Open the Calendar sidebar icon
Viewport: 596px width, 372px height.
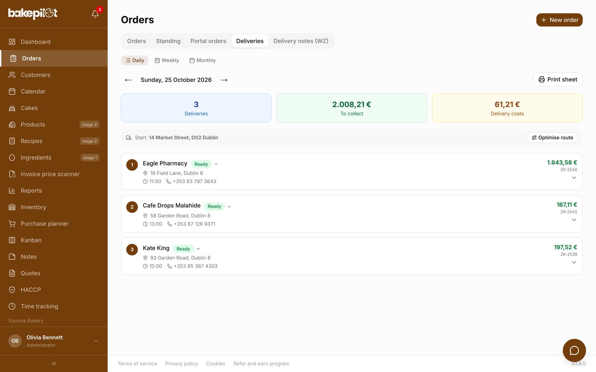tap(12, 91)
